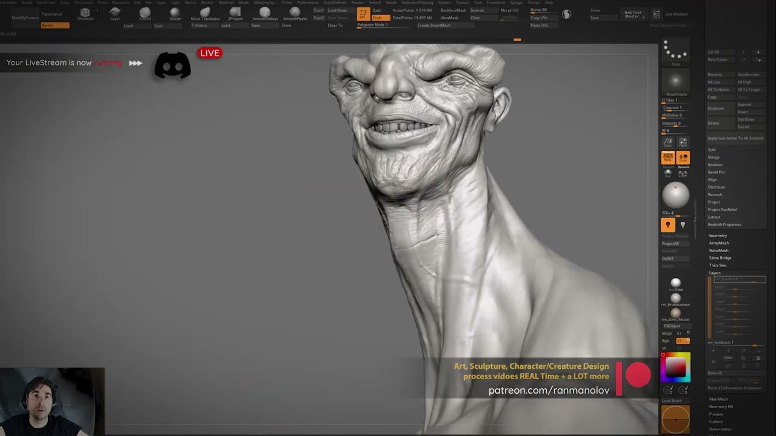Expand the NanoMesh subpalette
This screenshot has width=776, height=436.
click(x=718, y=251)
